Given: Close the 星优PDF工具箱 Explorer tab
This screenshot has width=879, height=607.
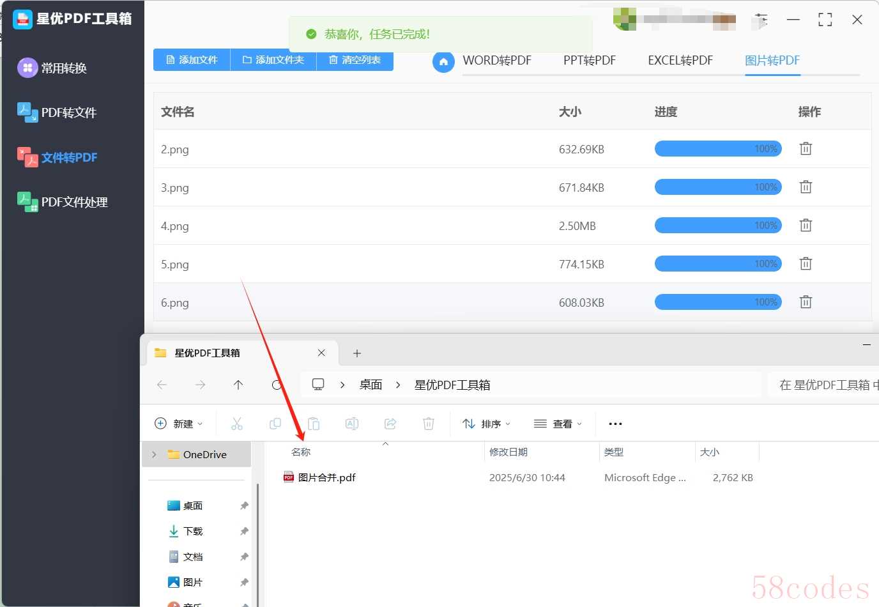Looking at the screenshot, I should point(321,353).
